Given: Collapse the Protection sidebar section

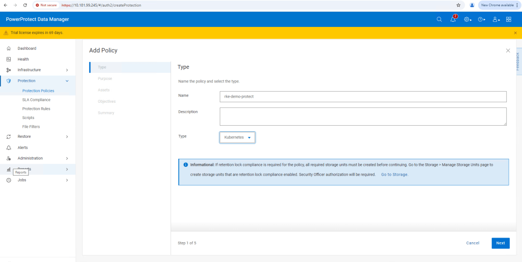Looking at the screenshot, I should pyautogui.click(x=67, y=81).
